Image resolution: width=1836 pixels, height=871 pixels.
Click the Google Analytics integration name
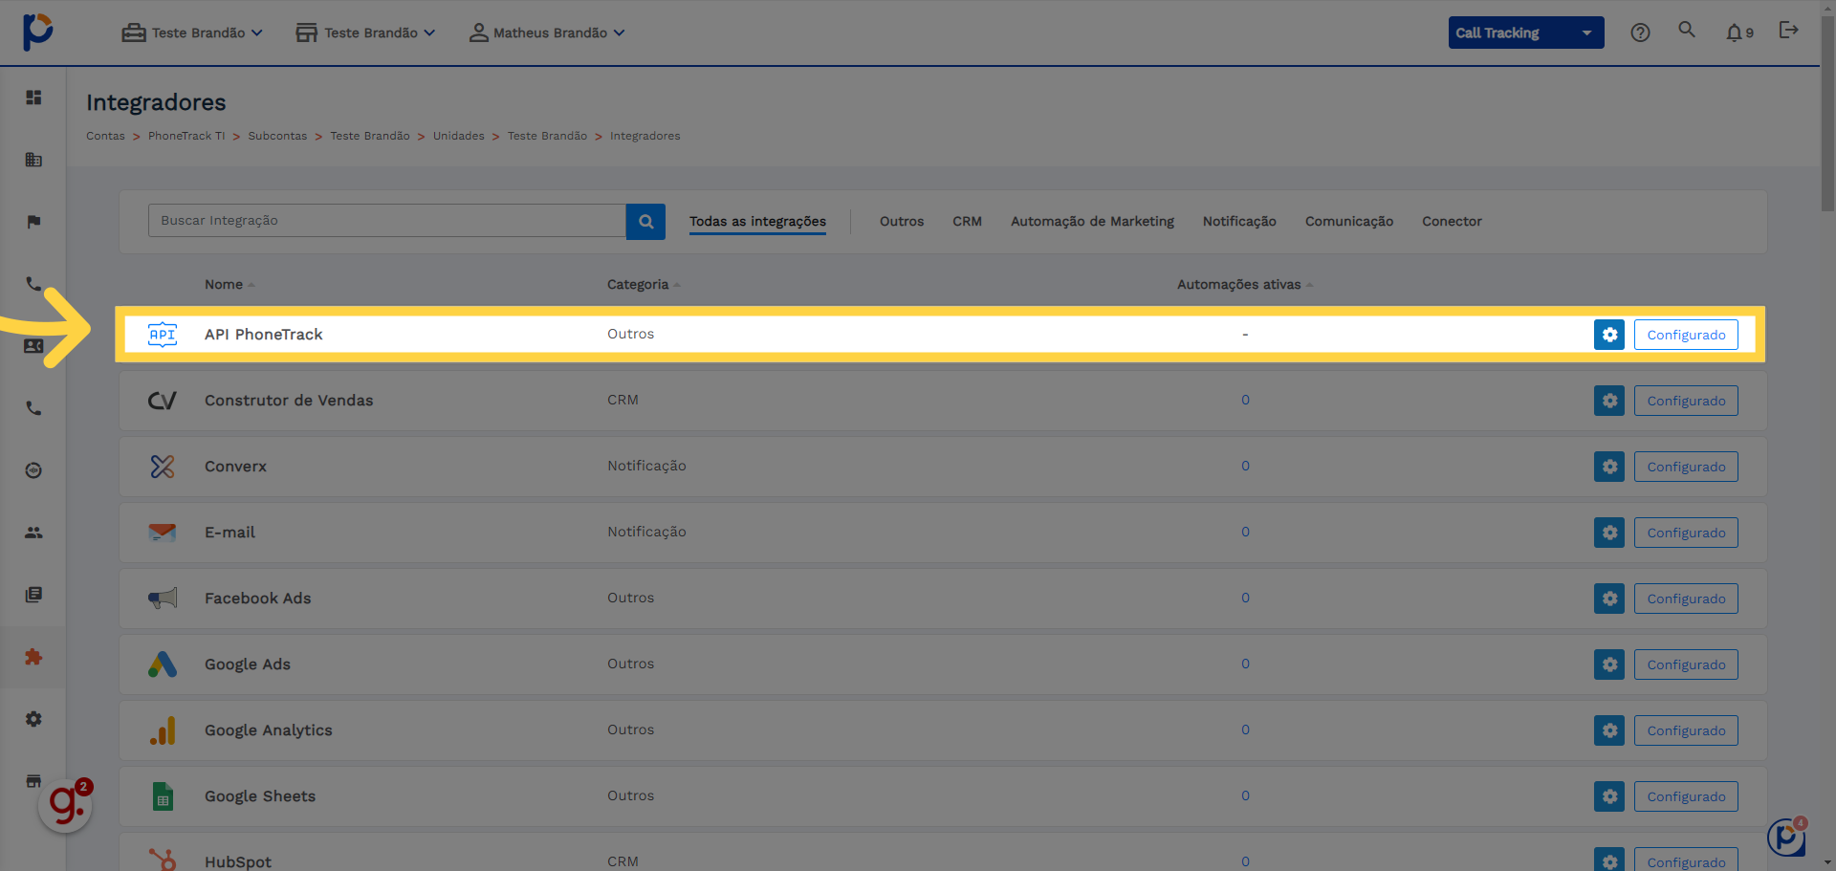point(268,730)
